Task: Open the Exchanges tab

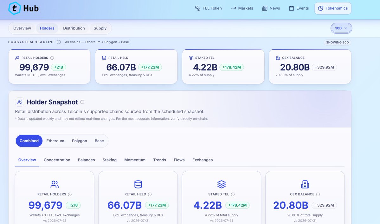Action: coord(203,160)
